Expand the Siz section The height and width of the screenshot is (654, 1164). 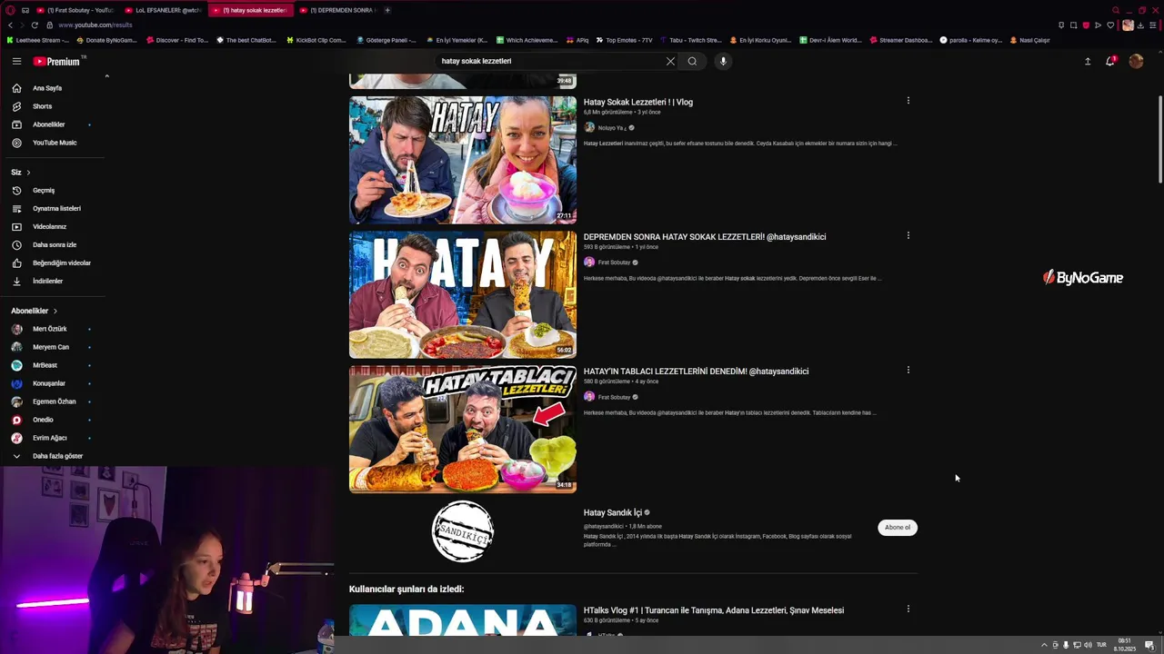(x=21, y=172)
